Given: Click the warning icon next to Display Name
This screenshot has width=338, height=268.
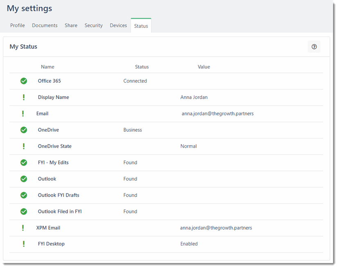Looking at the screenshot, I should (x=23, y=97).
